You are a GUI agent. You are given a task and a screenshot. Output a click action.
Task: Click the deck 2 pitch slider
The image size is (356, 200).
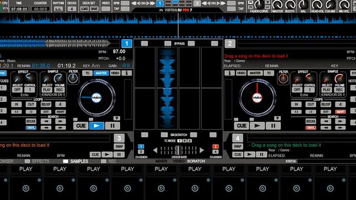click(x=228, y=99)
